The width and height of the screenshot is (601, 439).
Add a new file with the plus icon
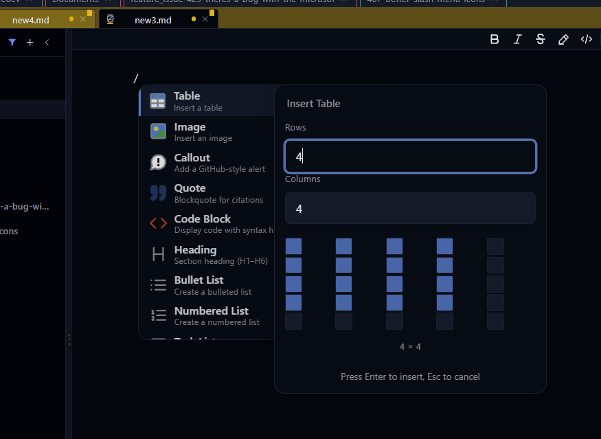pos(30,42)
